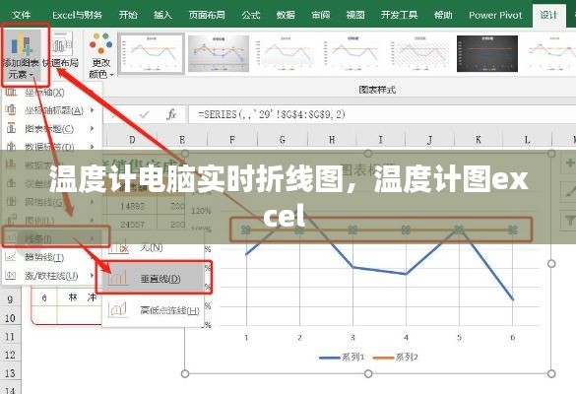
Task: Open the 更改颜色 palette dropdown
Action: 100,55
